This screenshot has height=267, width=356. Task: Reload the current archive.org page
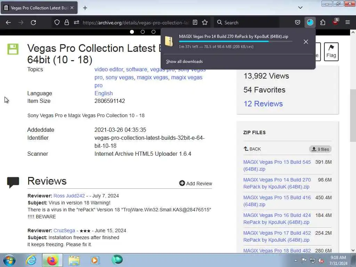pyautogui.click(x=33, y=23)
